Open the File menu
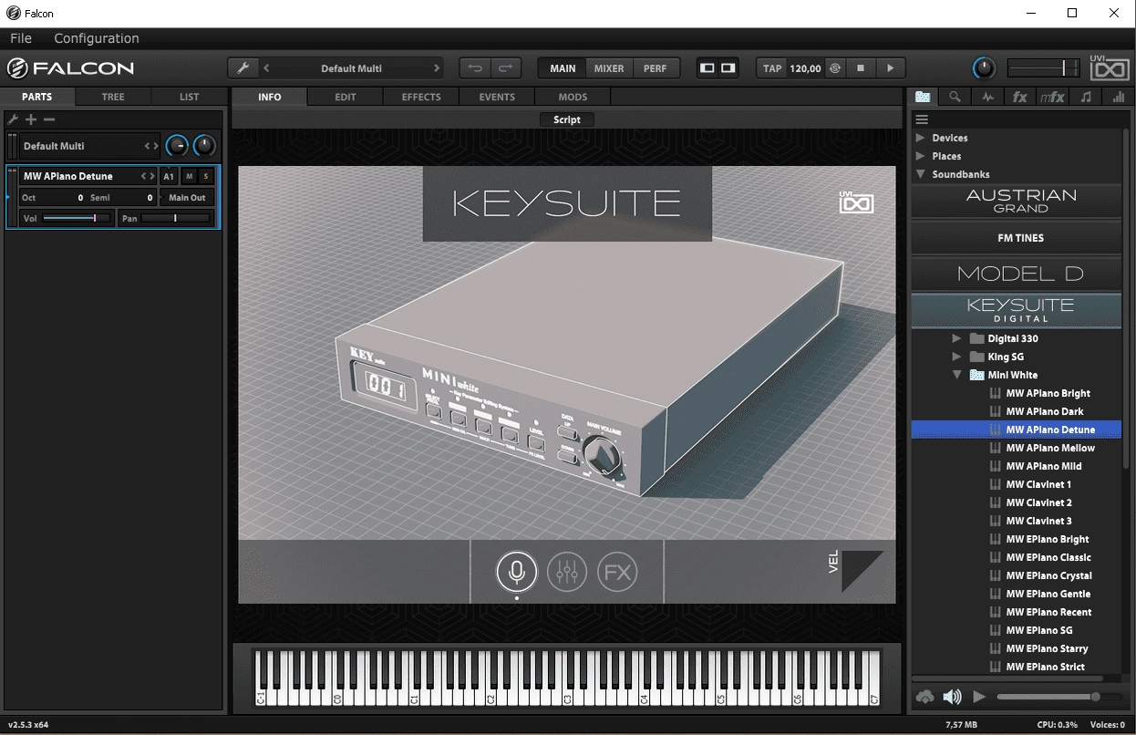 tap(20, 38)
